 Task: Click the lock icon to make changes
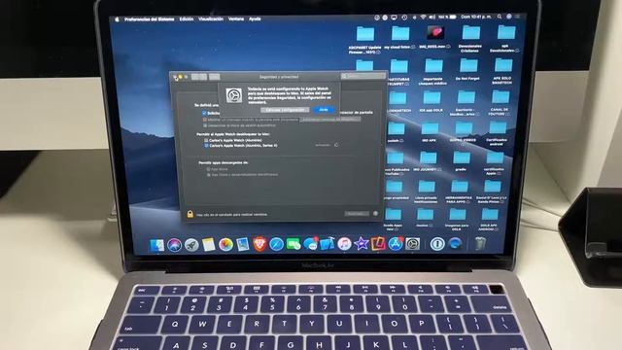pos(190,214)
